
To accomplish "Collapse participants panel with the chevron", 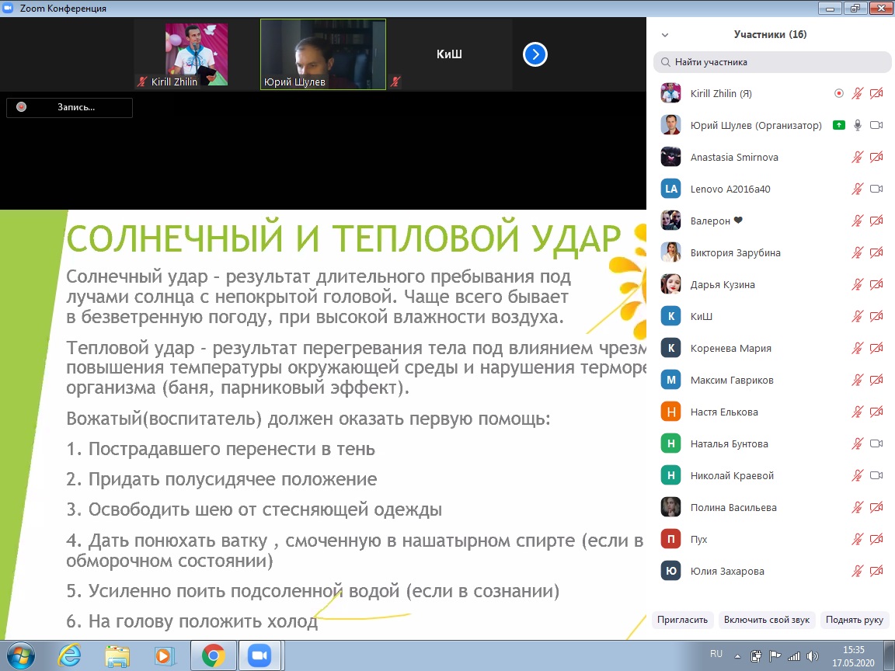I will pos(665,35).
